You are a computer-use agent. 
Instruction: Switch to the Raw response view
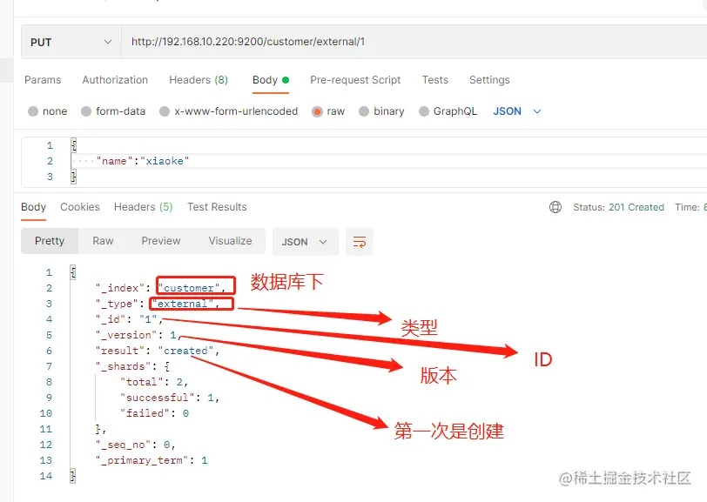(103, 241)
